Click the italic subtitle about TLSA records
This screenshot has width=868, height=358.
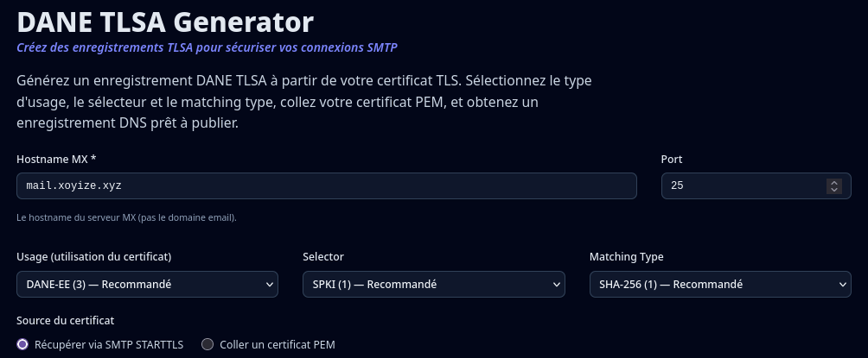pyautogui.click(x=207, y=47)
